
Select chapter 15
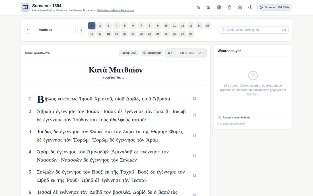coord(207,26)
